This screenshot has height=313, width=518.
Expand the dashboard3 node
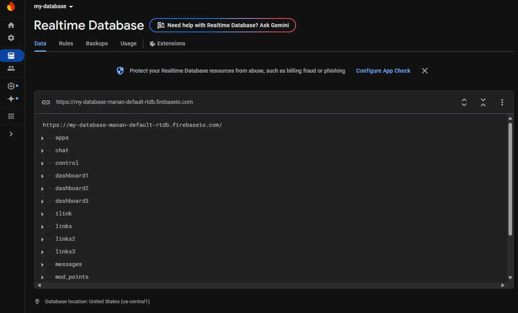click(x=43, y=201)
